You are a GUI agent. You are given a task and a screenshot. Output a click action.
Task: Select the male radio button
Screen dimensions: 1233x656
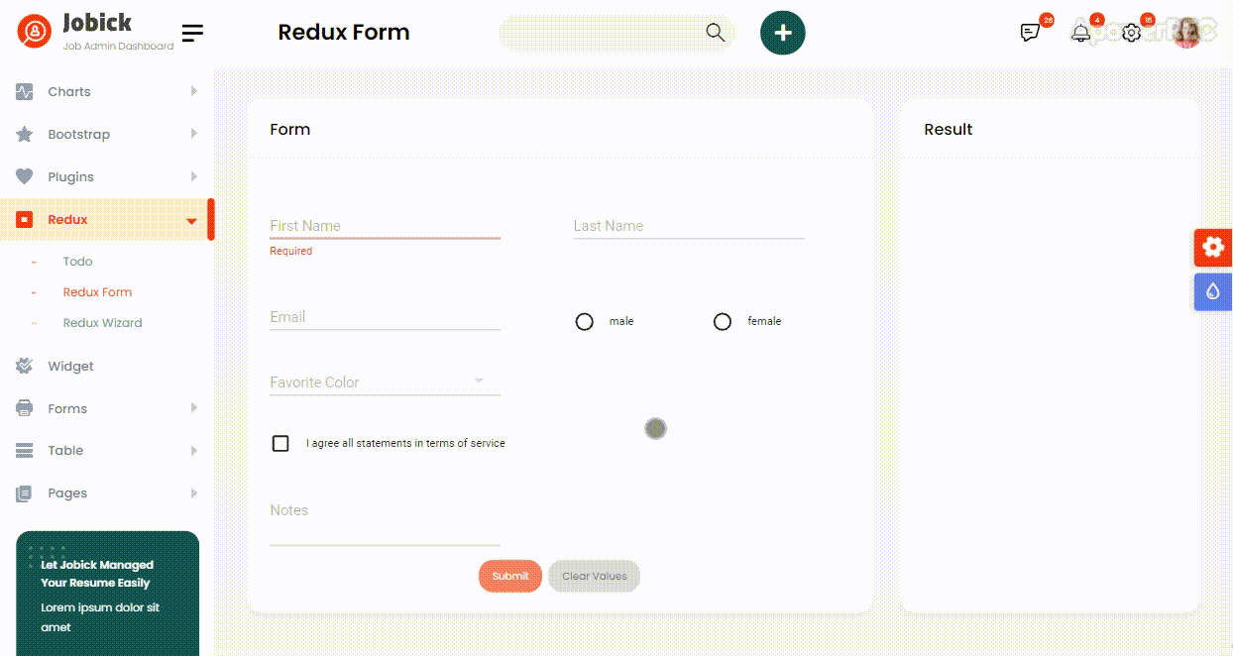(x=585, y=322)
